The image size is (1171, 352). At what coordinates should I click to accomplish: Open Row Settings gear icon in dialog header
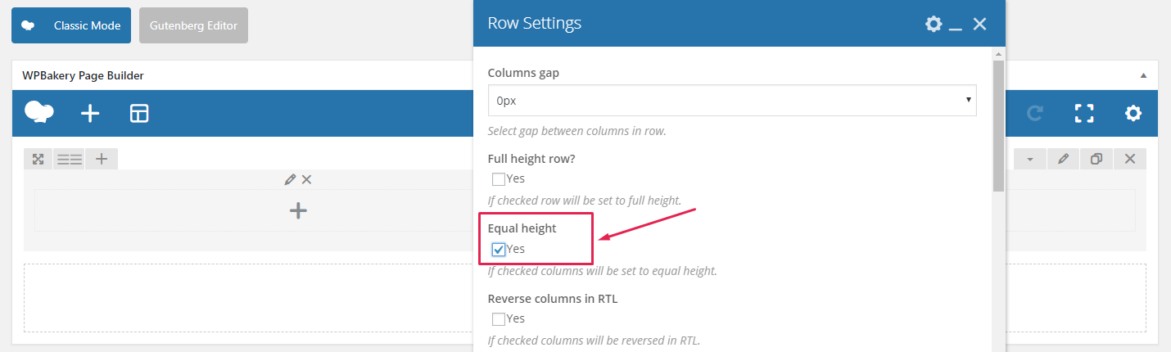[x=934, y=24]
